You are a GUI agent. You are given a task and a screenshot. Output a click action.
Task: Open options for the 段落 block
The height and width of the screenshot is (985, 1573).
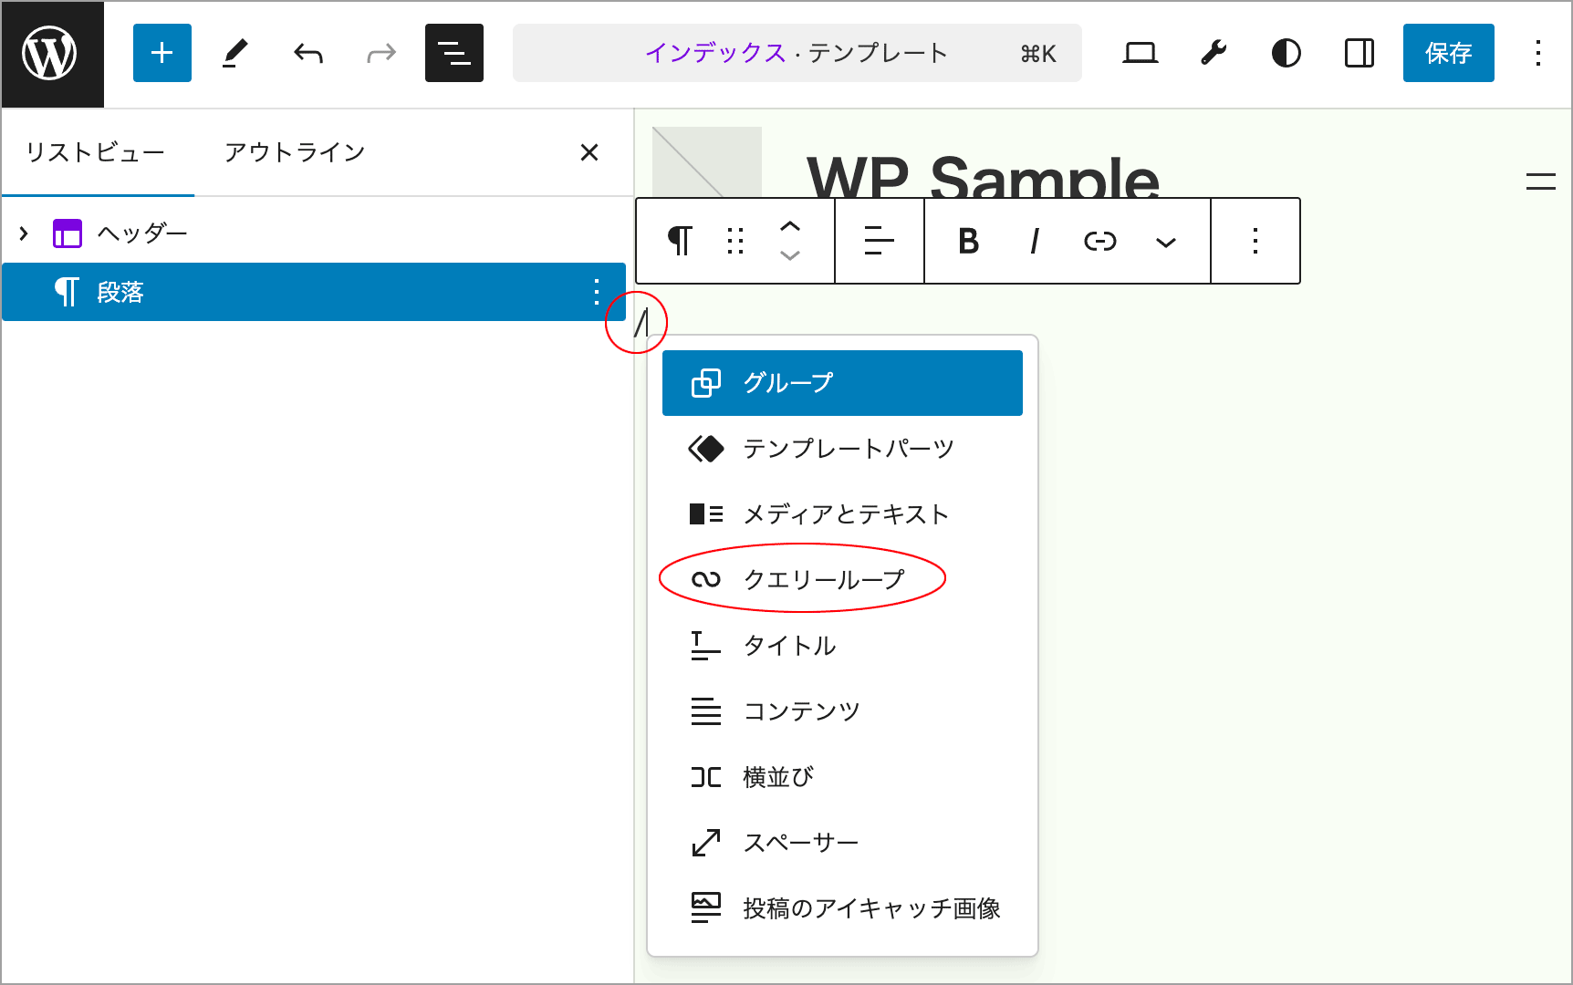pos(596,292)
